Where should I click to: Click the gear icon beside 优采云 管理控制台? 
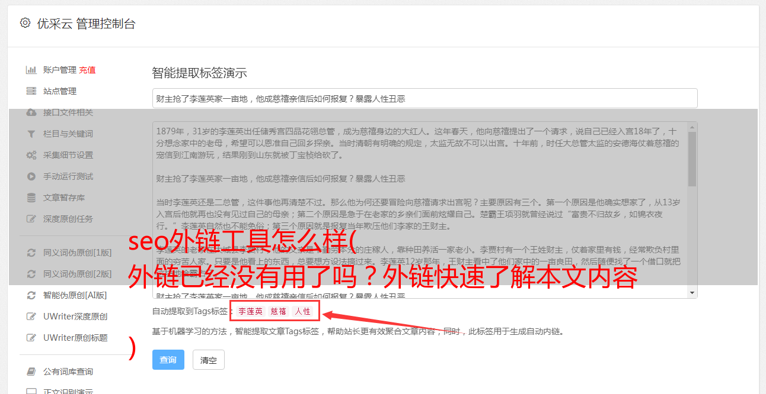click(x=25, y=24)
